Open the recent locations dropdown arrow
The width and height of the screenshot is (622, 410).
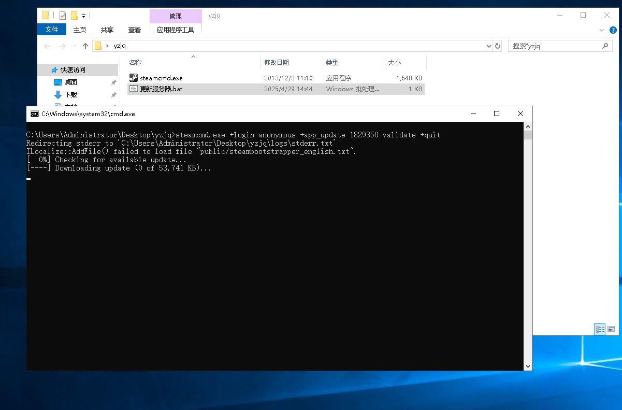point(74,46)
